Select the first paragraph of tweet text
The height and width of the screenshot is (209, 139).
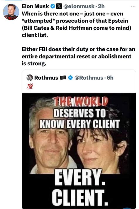pyautogui.click(x=77, y=25)
